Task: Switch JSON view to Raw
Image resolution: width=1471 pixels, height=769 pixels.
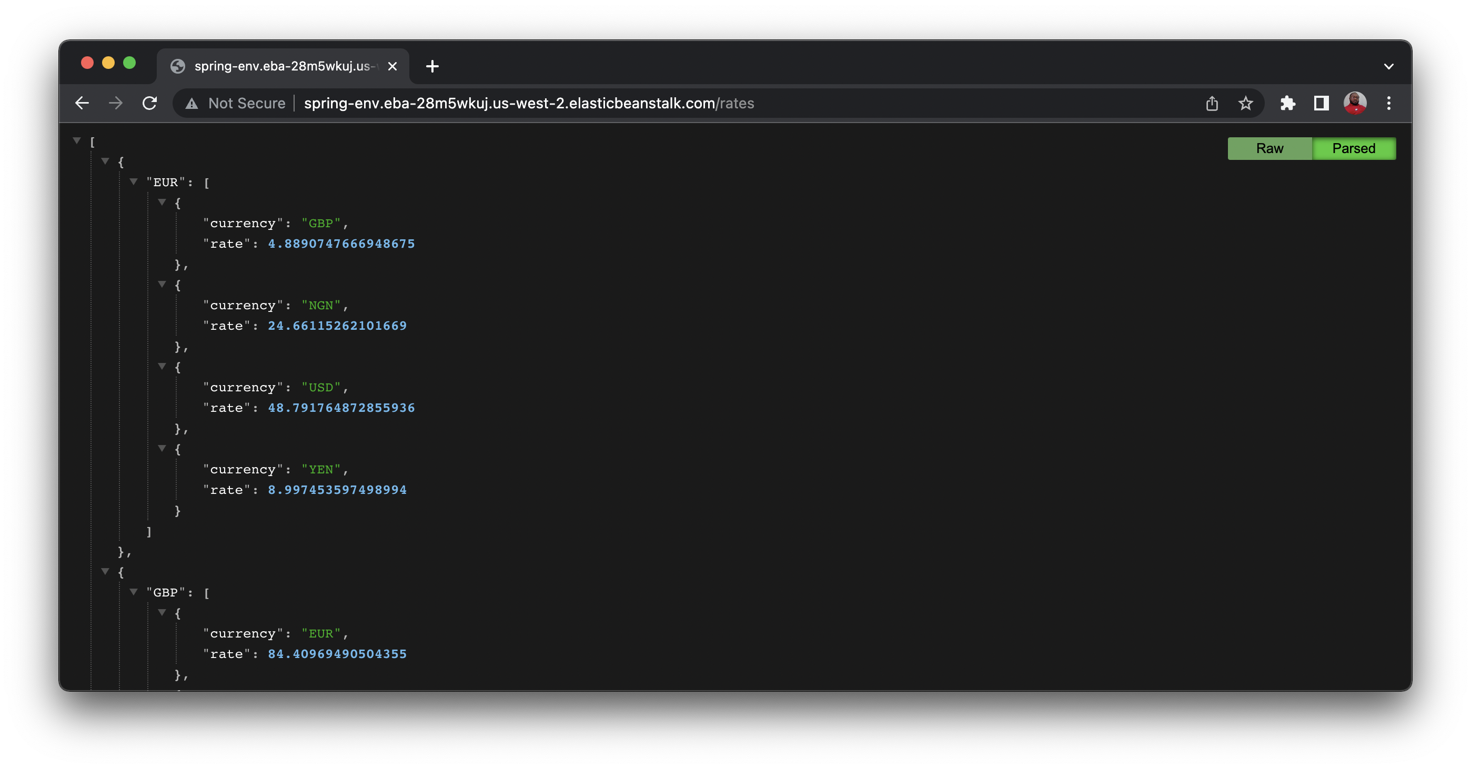Action: (1270, 148)
